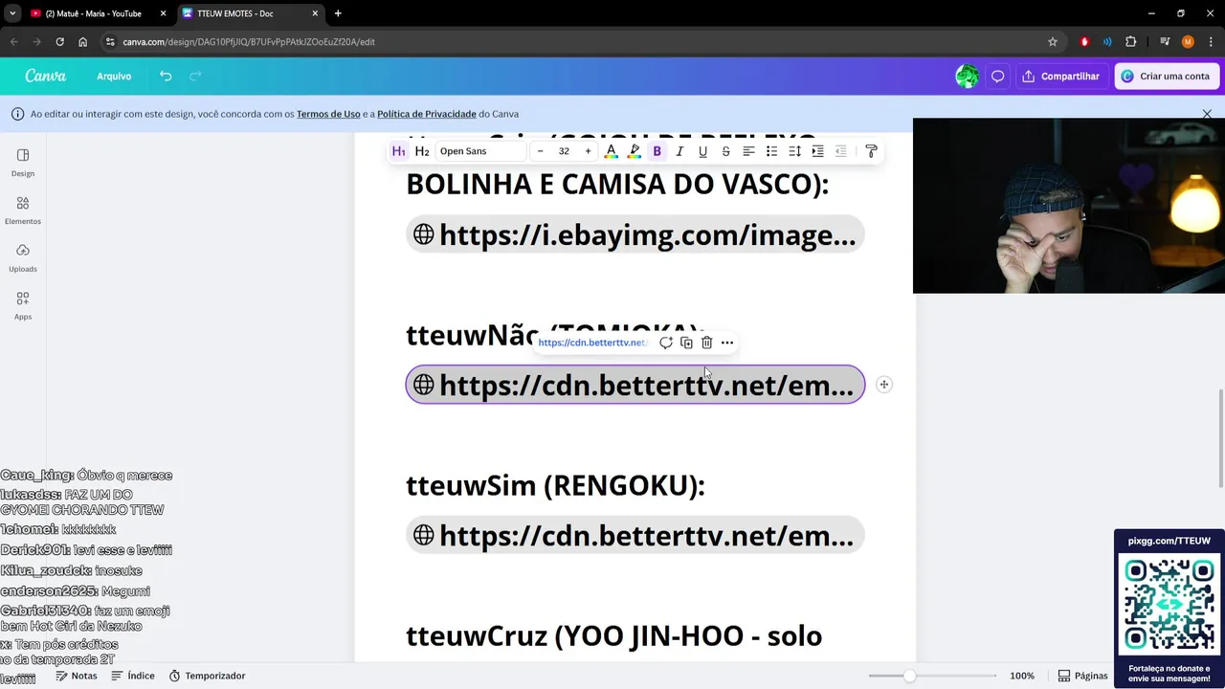Viewport: 1225px width, 689px height.
Task: Expand the tab search dropdown
Action: tap(11, 13)
